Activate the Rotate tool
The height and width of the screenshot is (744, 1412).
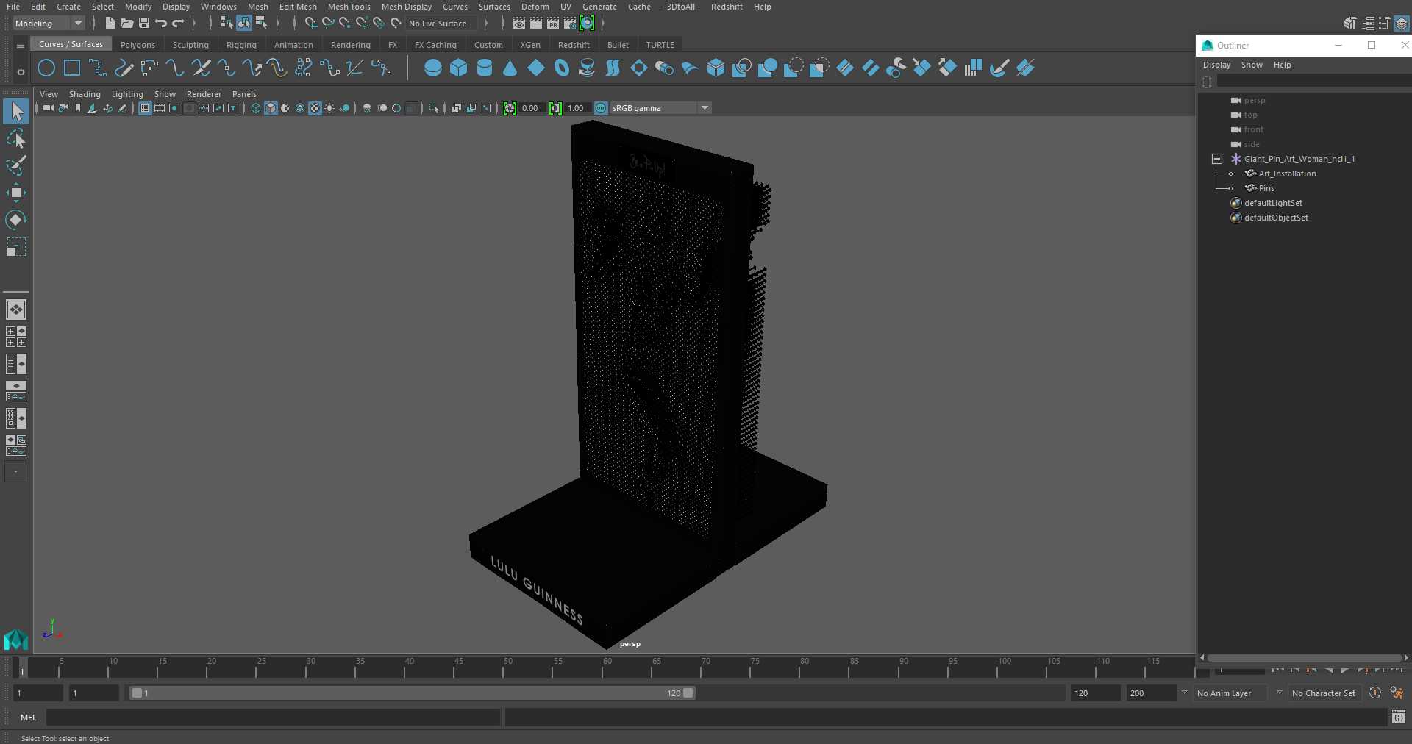pyautogui.click(x=16, y=220)
